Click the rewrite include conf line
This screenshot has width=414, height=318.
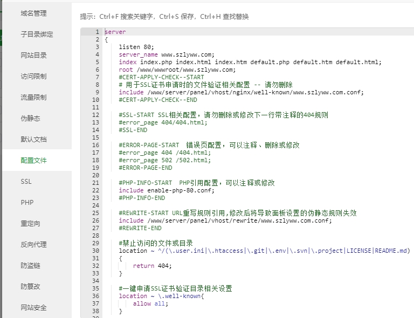click(225, 220)
